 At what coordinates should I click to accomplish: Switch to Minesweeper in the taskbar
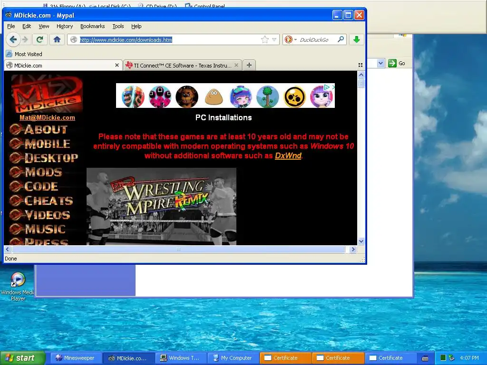(x=76, y=358)
